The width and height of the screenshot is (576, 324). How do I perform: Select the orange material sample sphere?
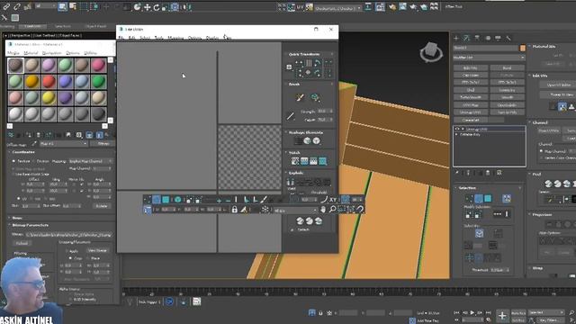coord(32,82)
